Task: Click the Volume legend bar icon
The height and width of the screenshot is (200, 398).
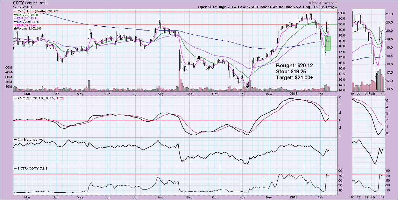Action: 14,29
